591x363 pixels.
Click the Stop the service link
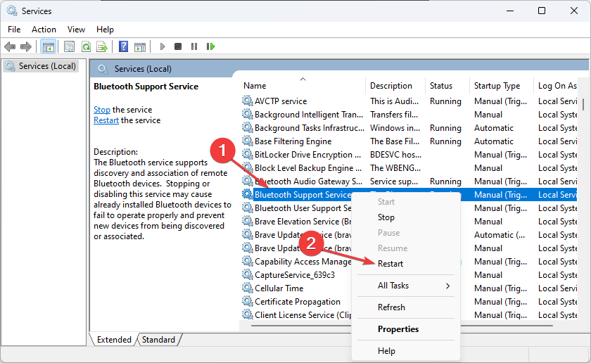102,110
